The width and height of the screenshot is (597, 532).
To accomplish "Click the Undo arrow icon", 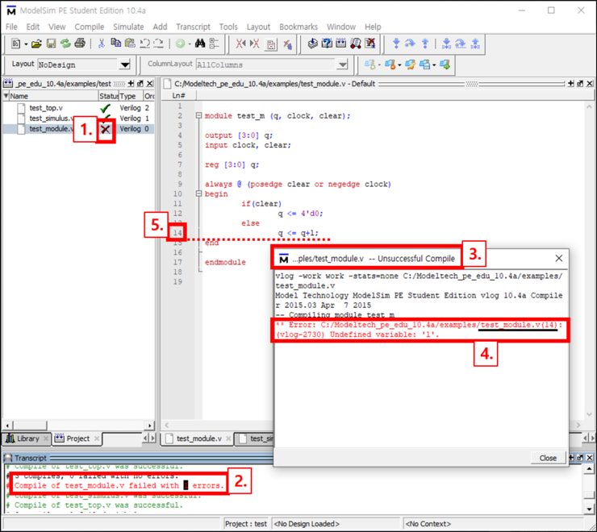I will coord(144,44).
